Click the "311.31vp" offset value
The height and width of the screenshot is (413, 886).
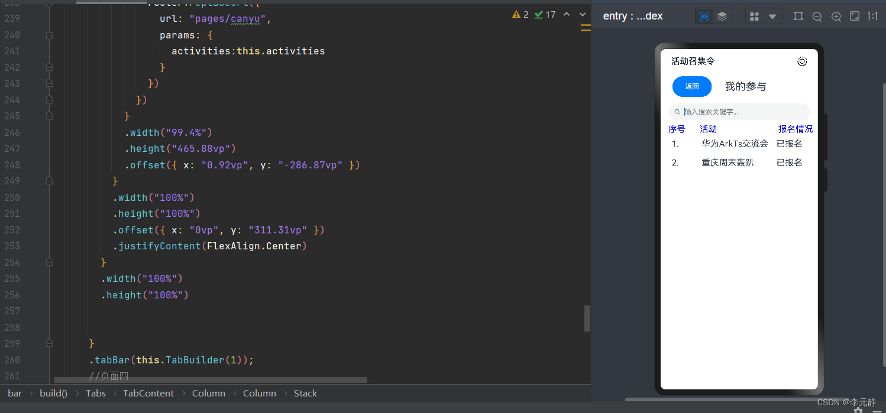pos(277,230)
